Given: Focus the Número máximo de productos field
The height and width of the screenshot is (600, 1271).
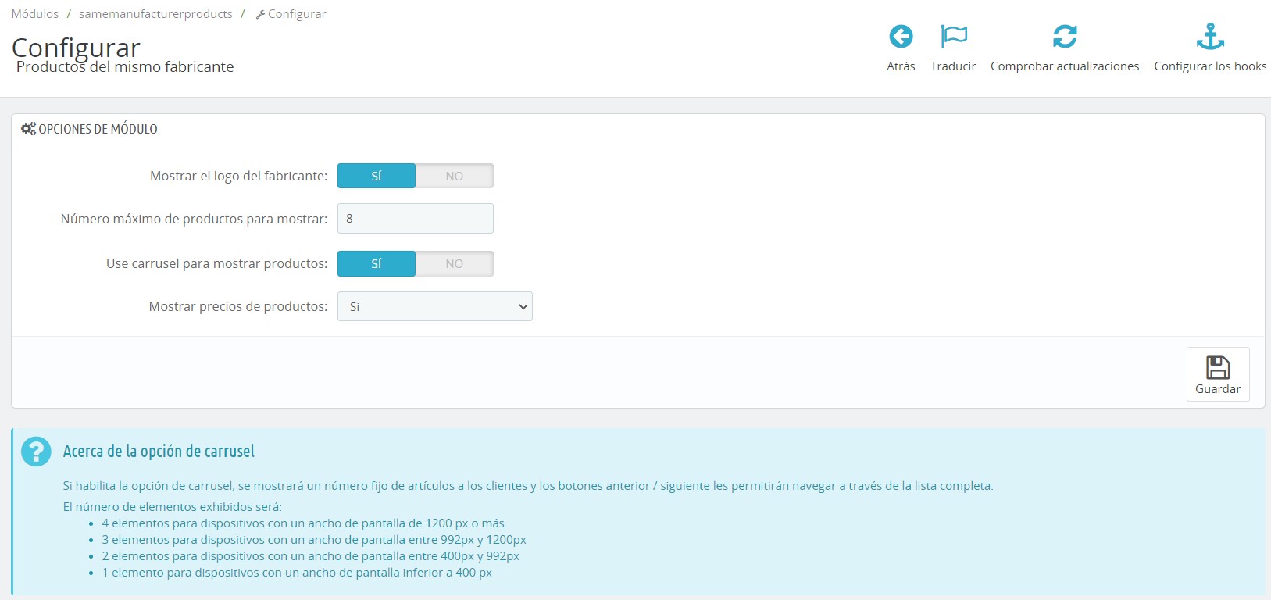Looking at the screenshot, I should 415,219.
